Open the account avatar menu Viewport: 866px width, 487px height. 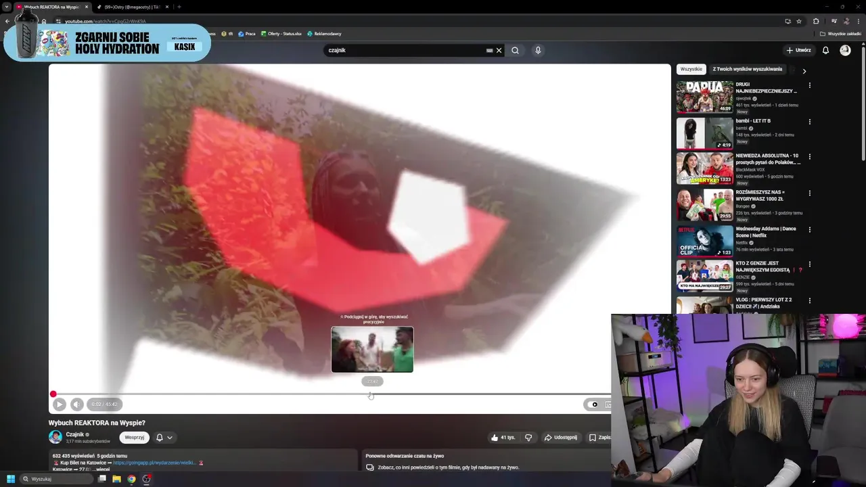pyautogui.click(x=845, y=50)
